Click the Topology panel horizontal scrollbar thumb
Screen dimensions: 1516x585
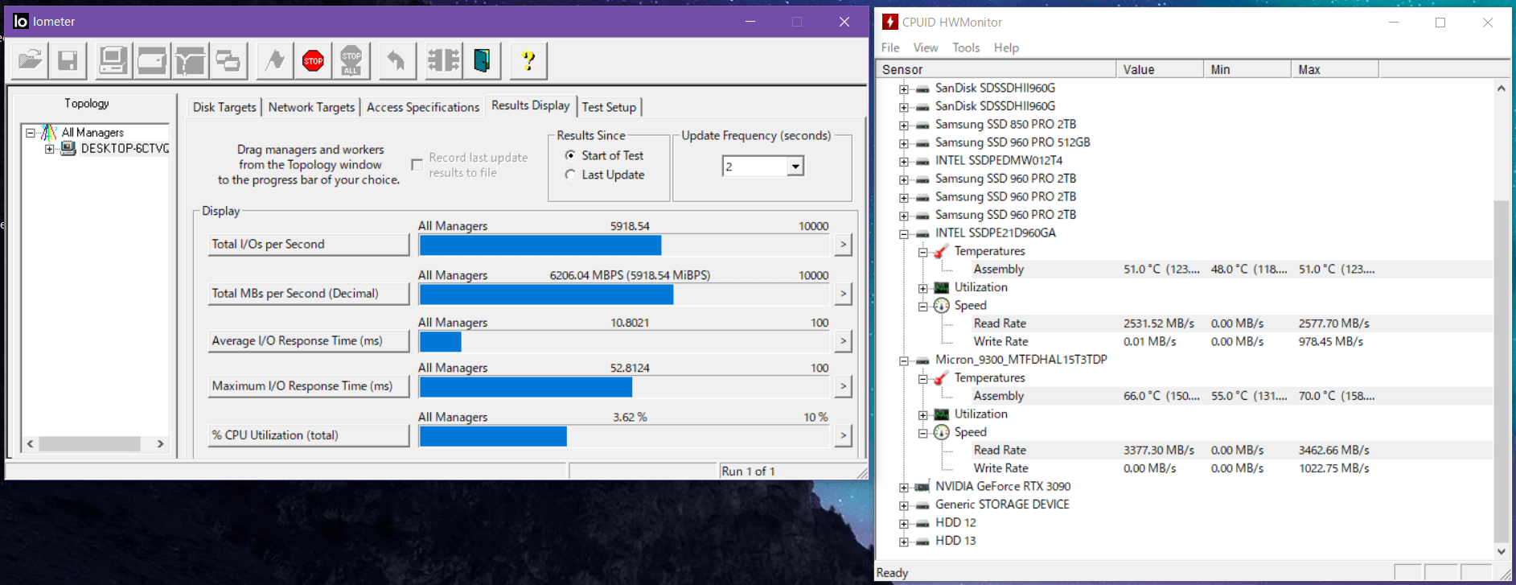(89, 443)
